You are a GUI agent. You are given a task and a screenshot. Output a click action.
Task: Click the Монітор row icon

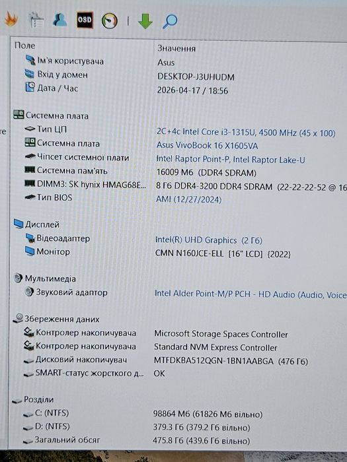pos(30,251)
